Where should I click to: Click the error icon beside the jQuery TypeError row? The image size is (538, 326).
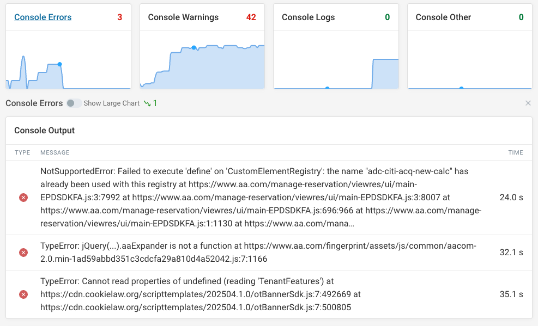[x=23, y=251]
